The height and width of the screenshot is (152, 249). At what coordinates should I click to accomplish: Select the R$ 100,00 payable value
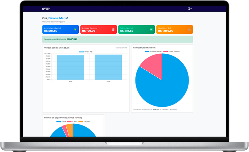click(x=89, y=31)
